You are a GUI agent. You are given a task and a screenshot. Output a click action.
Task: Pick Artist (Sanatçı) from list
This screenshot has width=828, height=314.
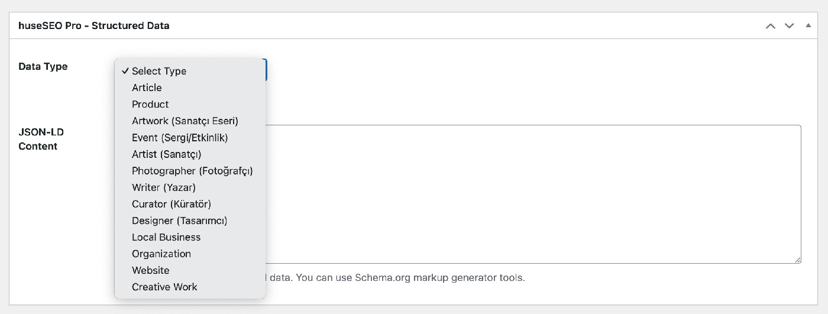(x=166, y=154)
